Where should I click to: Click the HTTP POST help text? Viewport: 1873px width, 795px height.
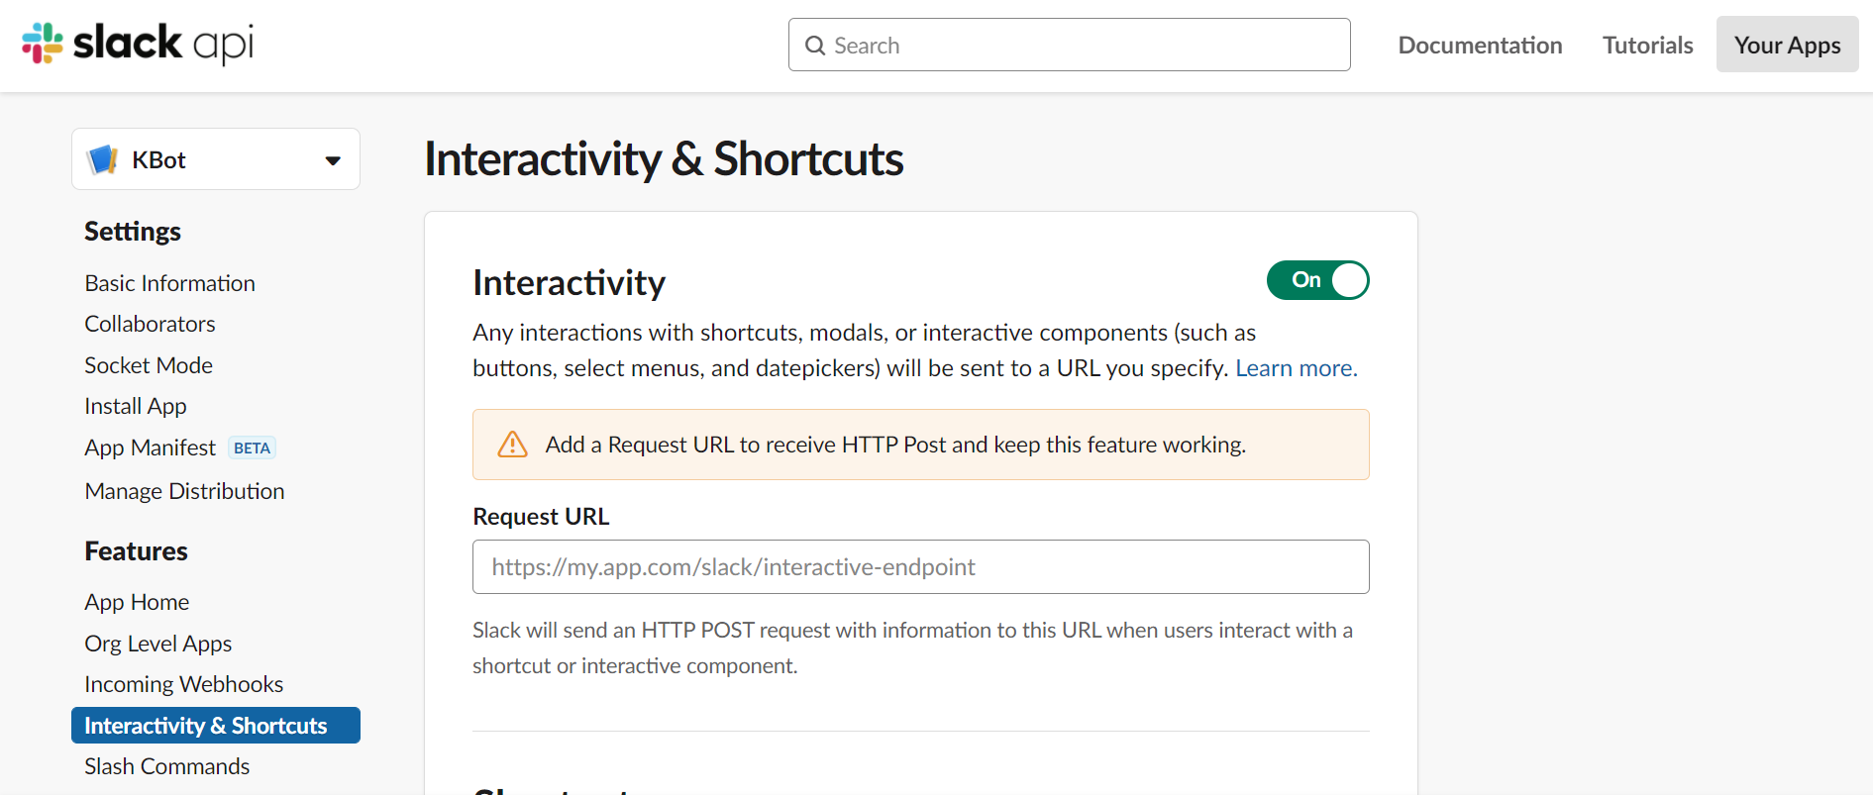point(912,647)
